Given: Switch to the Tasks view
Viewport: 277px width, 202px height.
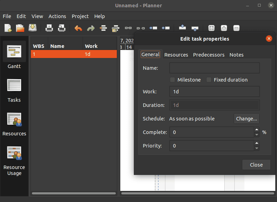Looking at the screenshot, I should tap(14, 90).
